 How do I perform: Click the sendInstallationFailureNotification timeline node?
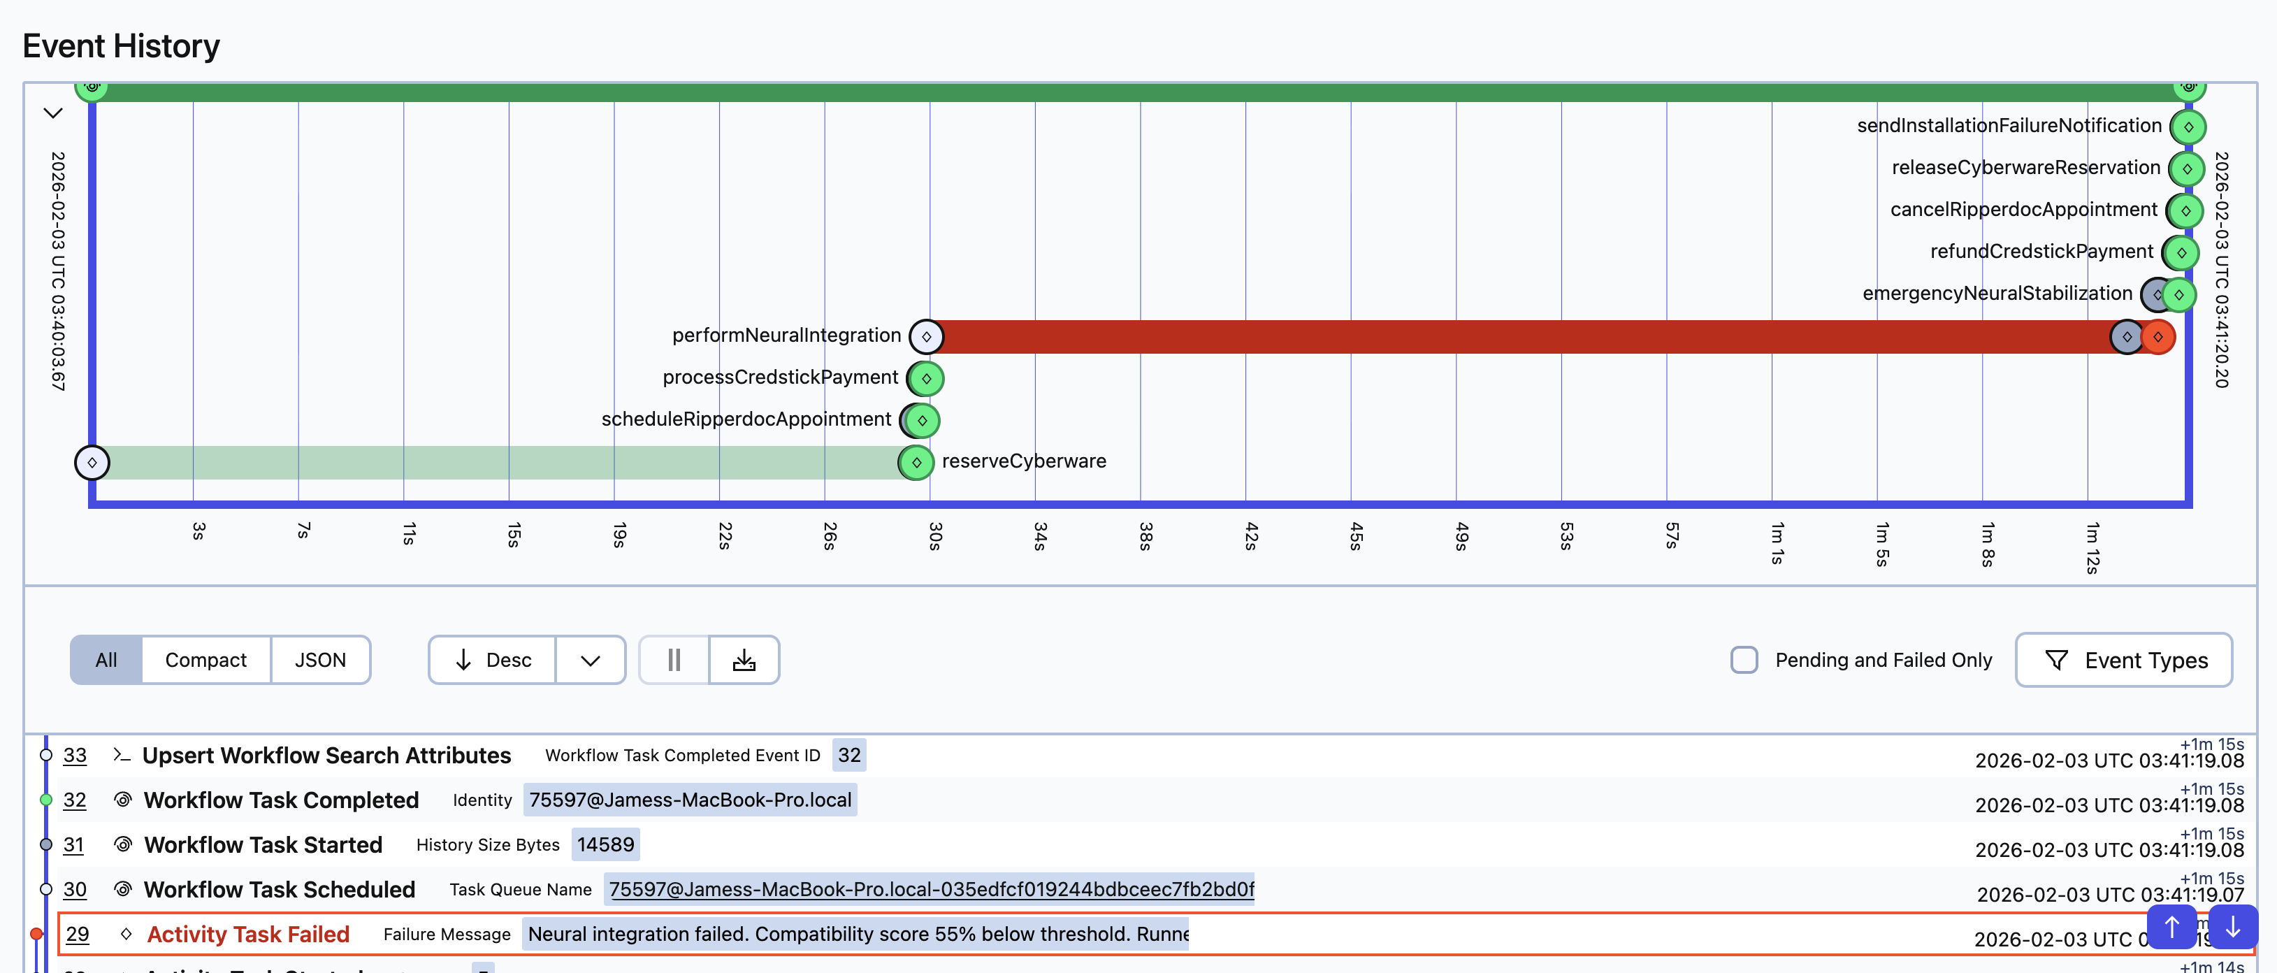coord(2188,127)
